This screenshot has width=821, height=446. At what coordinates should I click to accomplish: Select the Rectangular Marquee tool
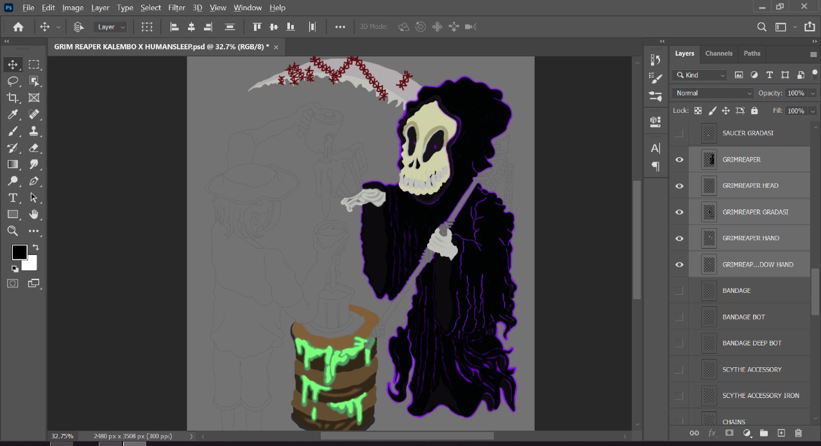click(34, 65)
